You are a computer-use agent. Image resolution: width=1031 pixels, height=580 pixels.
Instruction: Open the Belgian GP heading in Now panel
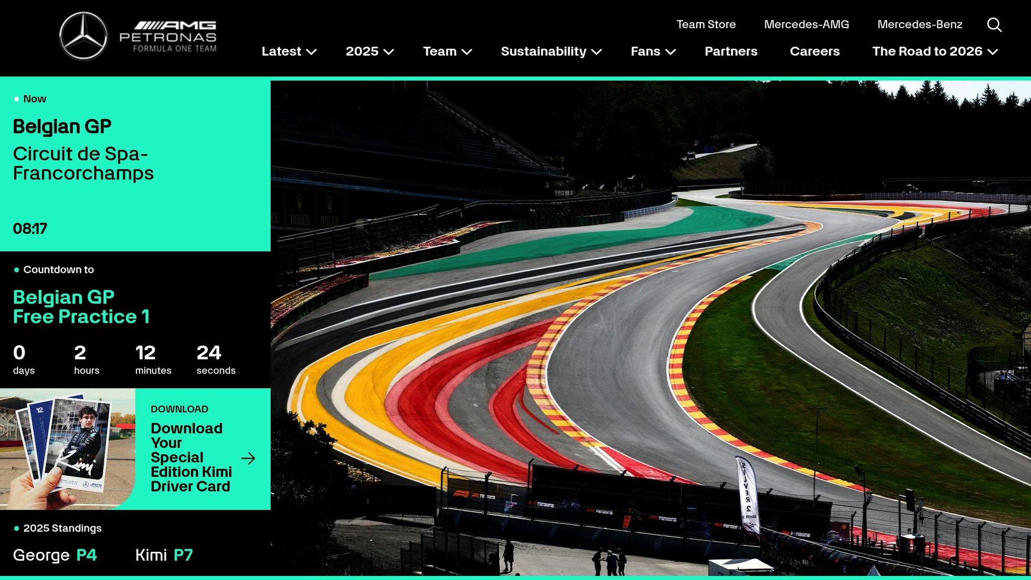(62, 126)
